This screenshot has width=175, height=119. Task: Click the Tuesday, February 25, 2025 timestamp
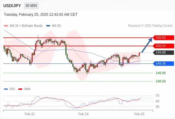41,15
